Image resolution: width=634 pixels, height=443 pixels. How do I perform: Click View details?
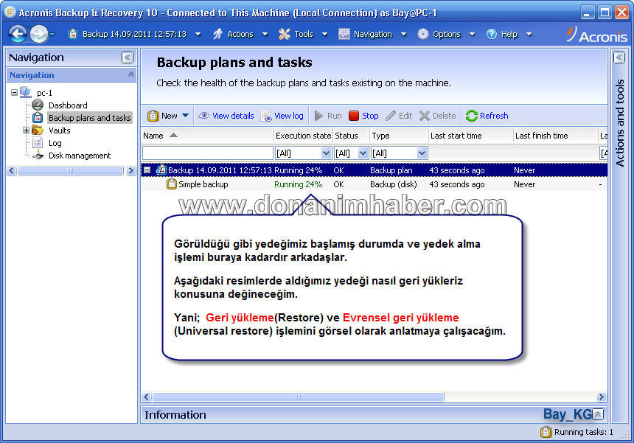pyautogui.click(x=233, y=116)
